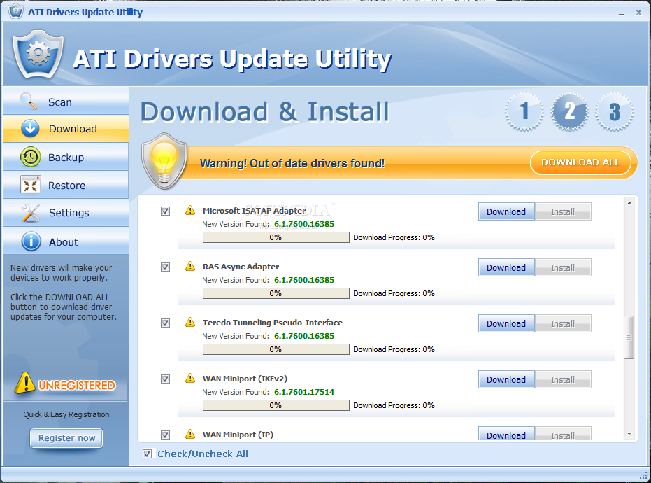Viewport: 651px width, 483px height.
Task: Click the step 3 badge
Action: 615,112
